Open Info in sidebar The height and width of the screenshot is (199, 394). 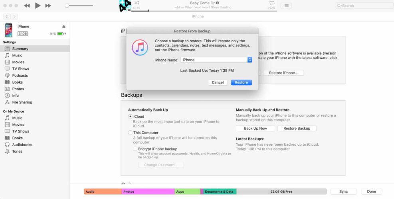coord(35,96)
